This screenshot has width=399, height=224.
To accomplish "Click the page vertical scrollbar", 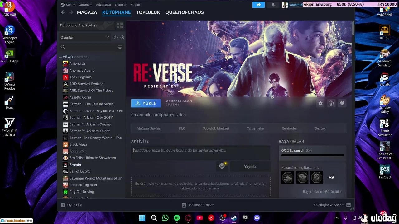I will [353, 28].
